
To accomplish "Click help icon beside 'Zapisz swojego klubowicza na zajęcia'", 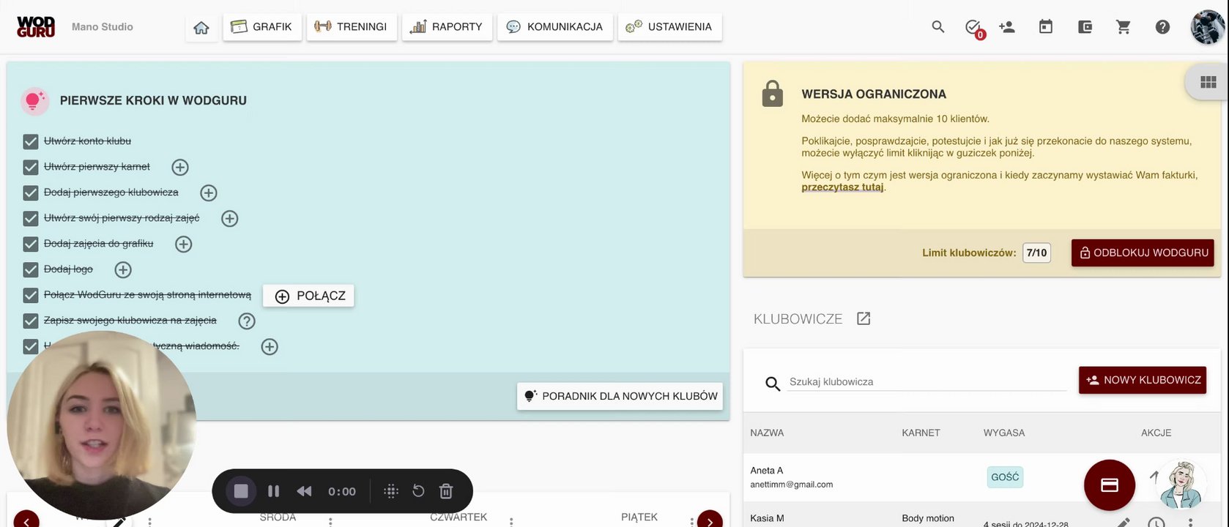I will pyautogui.click(x=247, y=321).
